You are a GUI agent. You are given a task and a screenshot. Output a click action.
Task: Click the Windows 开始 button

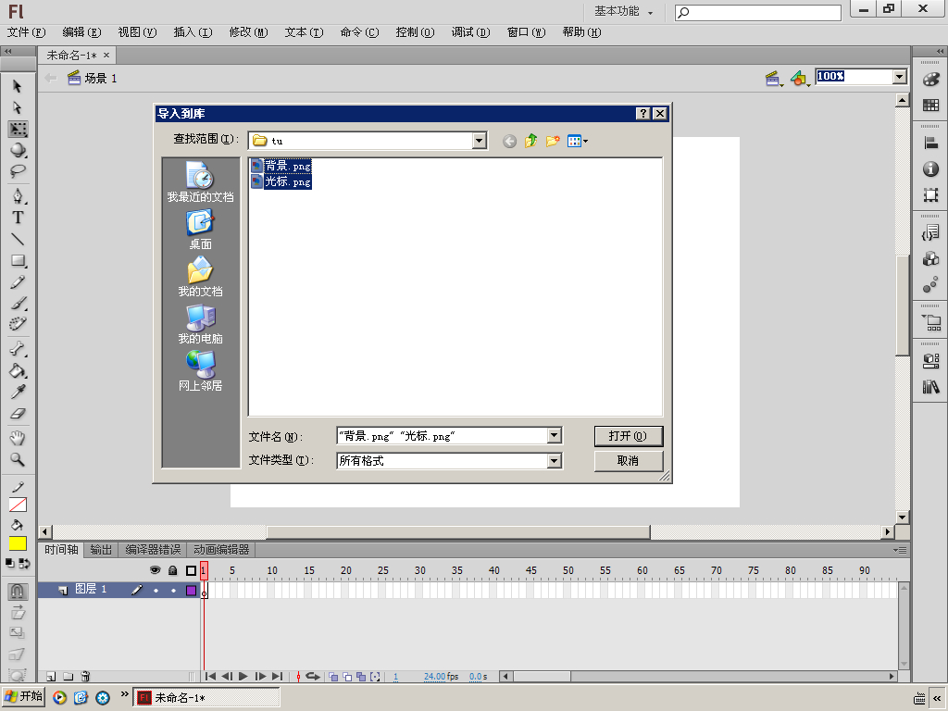pos(23,696)
